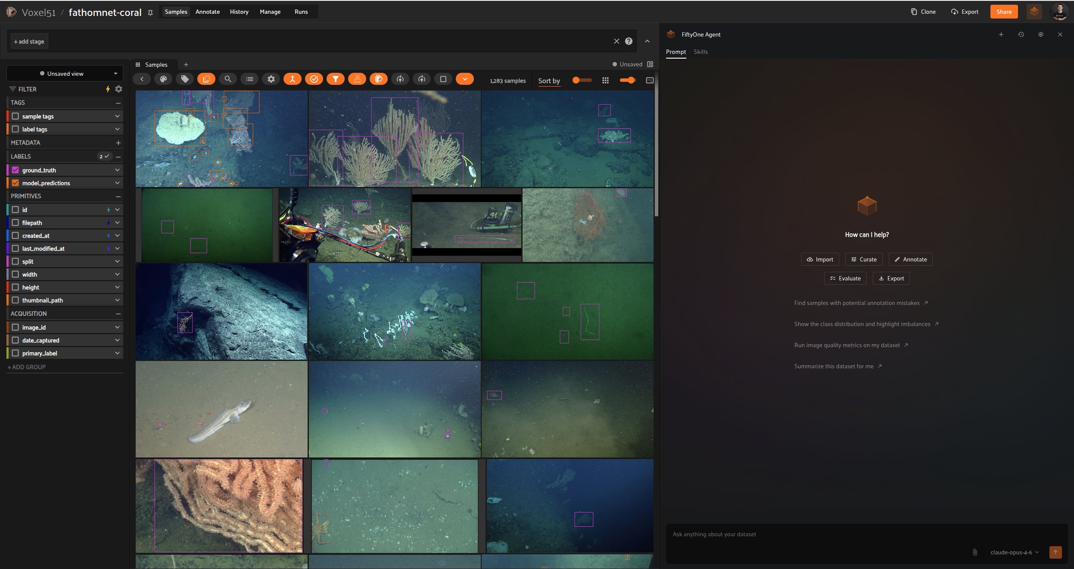Viewport: 1074px width, 569px height.
Task: Switch to the Skills tab in agent
Action: click(x=700, y=52)
